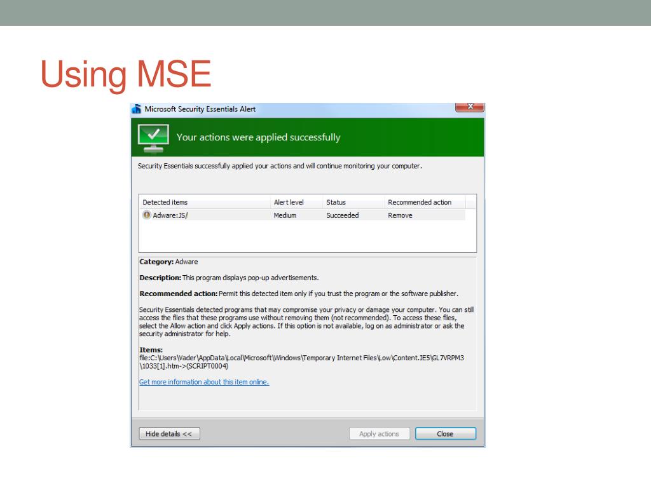Click the green monitor checkmark status icon

click(x=153, y=139)
